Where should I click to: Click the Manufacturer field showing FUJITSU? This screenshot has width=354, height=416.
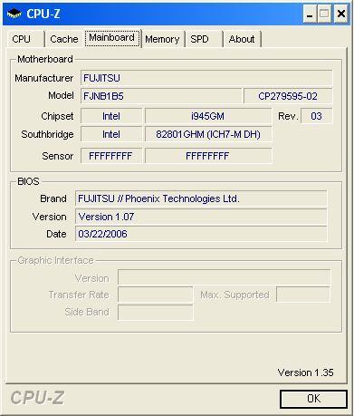tap(206, 78)
